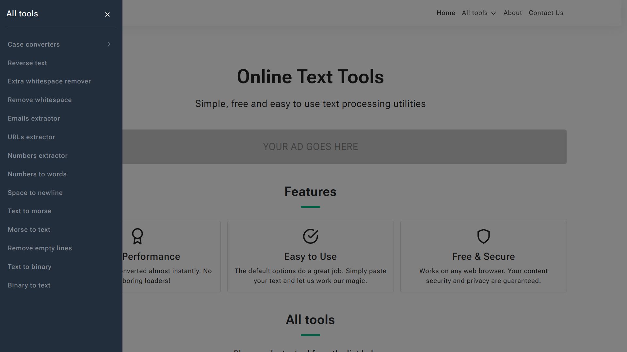Choose Numbers to words tool
The image size is (627, 352).
37,174
